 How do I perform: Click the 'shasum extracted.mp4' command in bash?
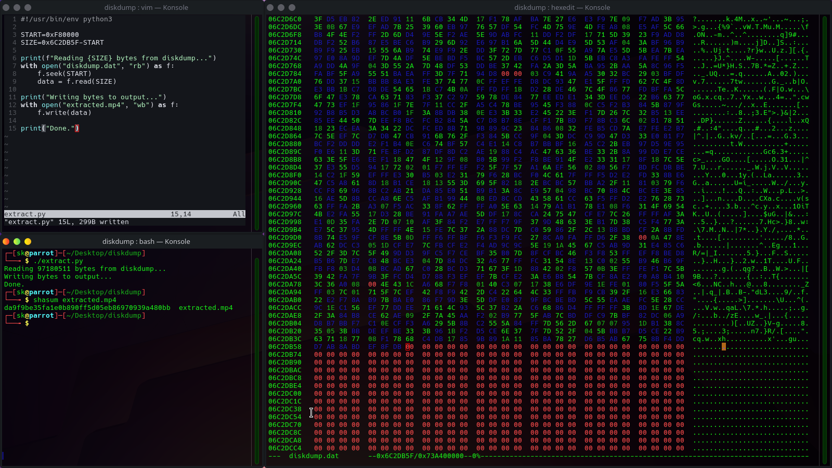click(75, 300)
